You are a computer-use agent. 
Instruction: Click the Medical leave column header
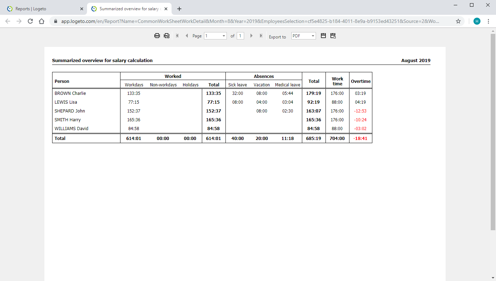point(288,85)
